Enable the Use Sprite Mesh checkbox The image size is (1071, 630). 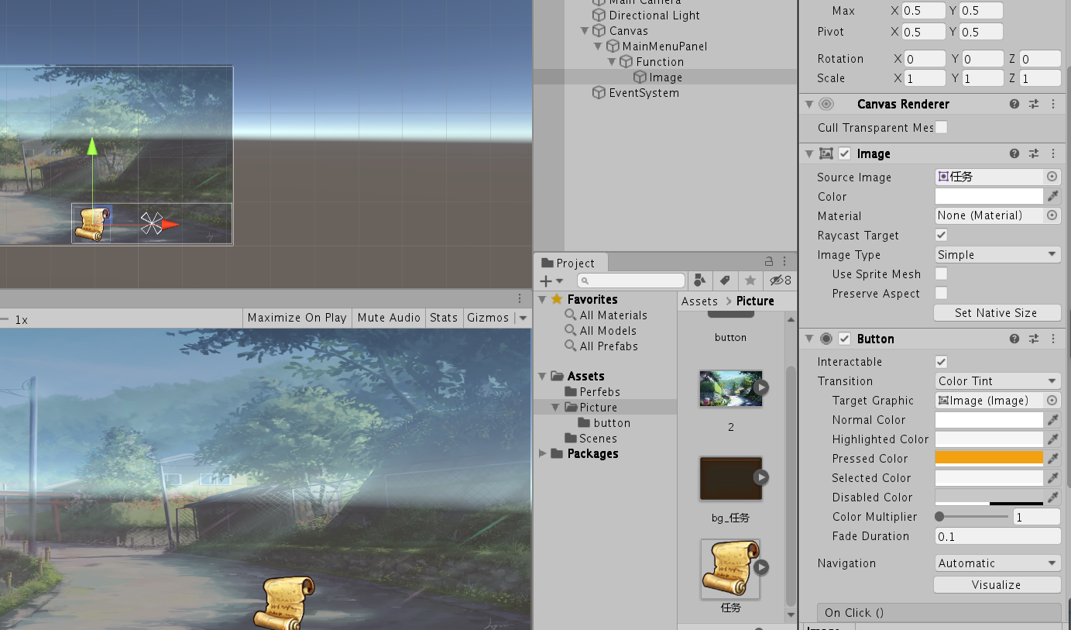(942, 274)
